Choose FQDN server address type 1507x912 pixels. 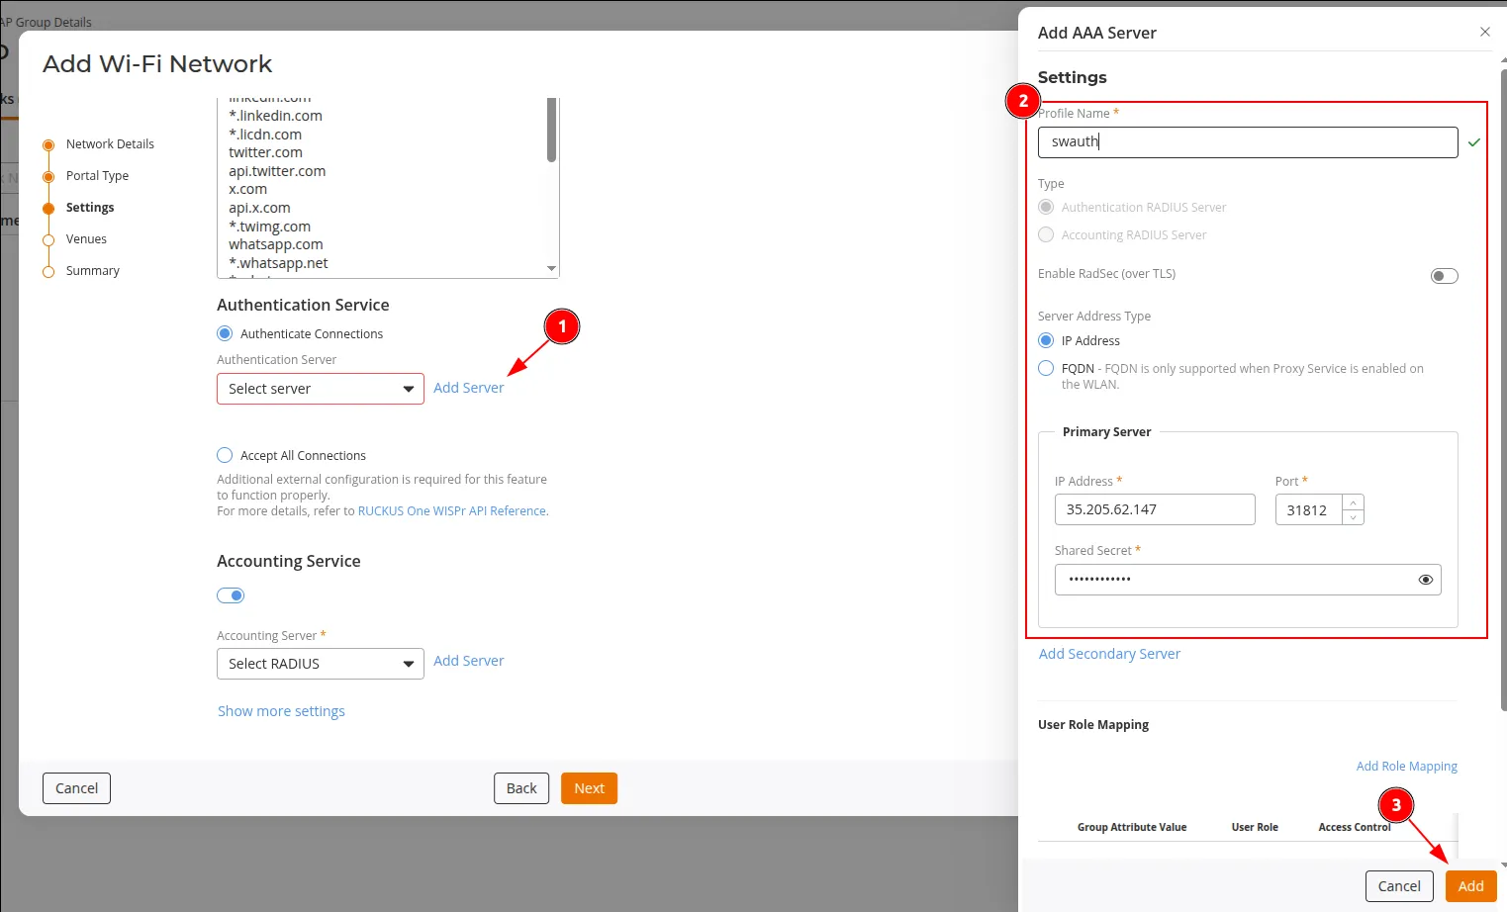pyautogui.click(x=1046, y=368)
